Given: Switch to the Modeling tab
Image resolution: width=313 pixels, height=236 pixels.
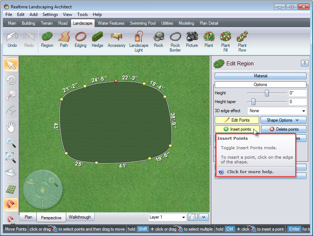Looking at the screenshot, I should (x=186, y=23).
